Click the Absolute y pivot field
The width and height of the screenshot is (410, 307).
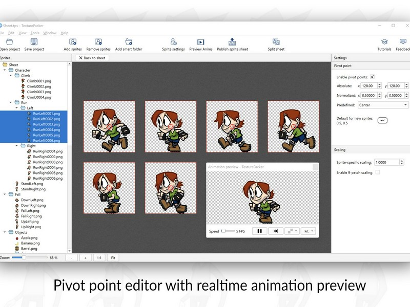(x=396, y=85)
